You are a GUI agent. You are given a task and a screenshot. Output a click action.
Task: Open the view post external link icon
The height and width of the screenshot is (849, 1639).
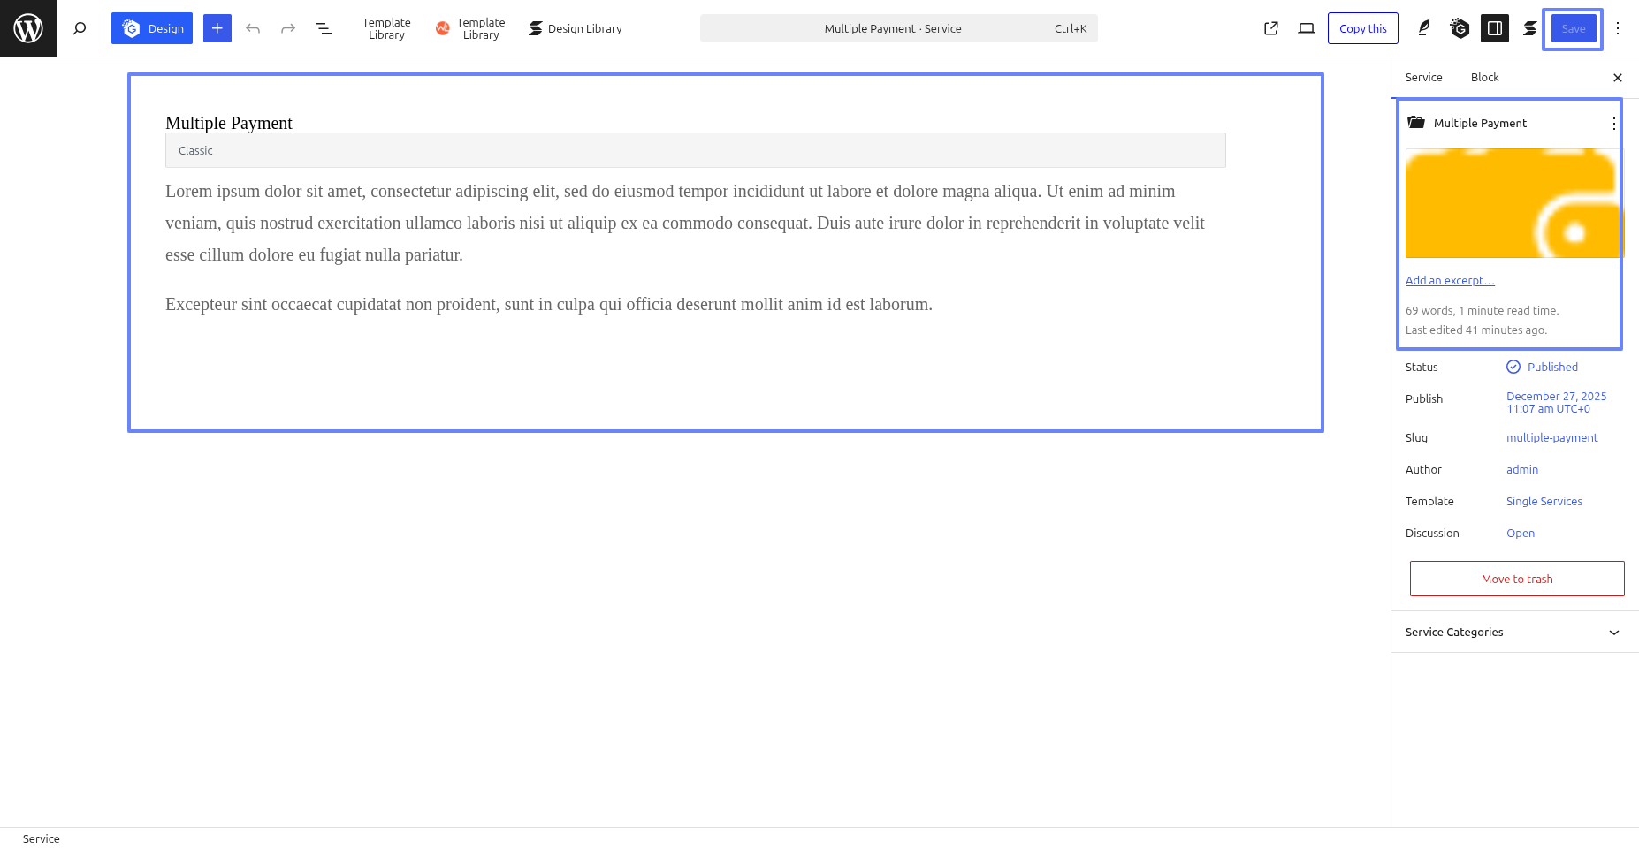pos(1271,28)
